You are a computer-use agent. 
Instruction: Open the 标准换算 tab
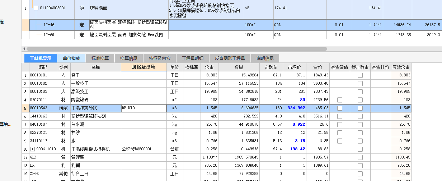[100, 59]
